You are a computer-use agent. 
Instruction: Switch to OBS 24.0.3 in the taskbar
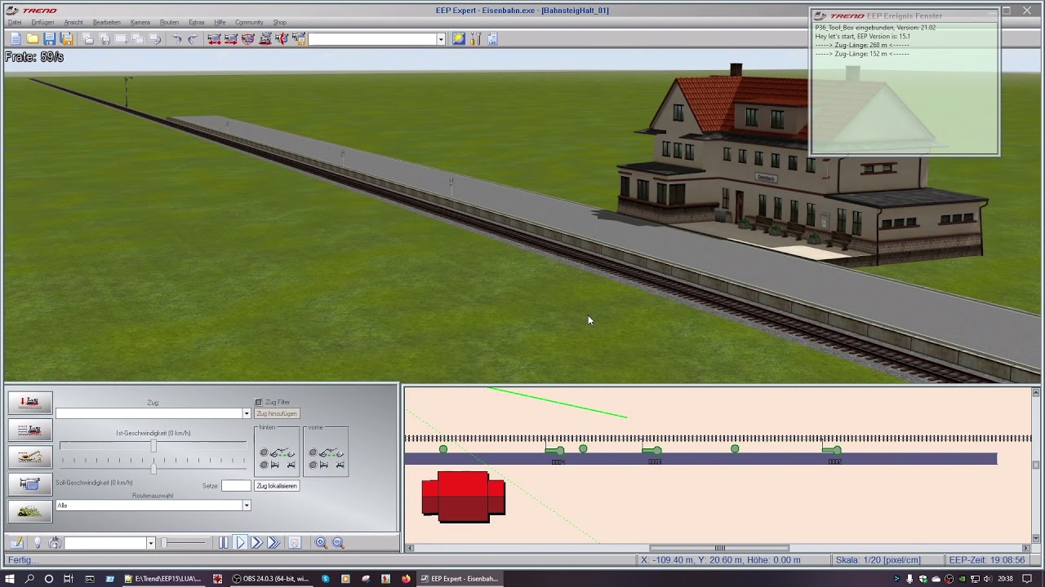[272, 579]
